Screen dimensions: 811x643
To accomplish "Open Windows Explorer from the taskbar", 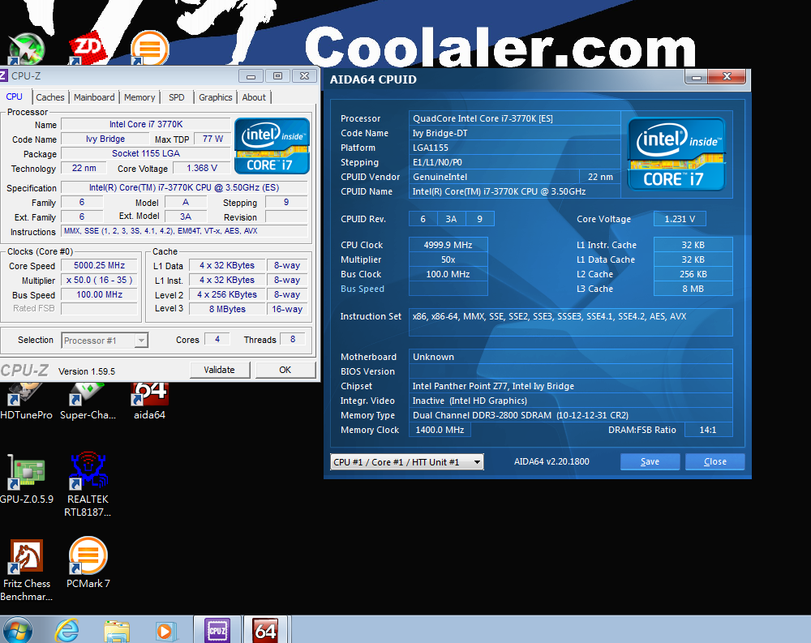I will click(116, 631).
